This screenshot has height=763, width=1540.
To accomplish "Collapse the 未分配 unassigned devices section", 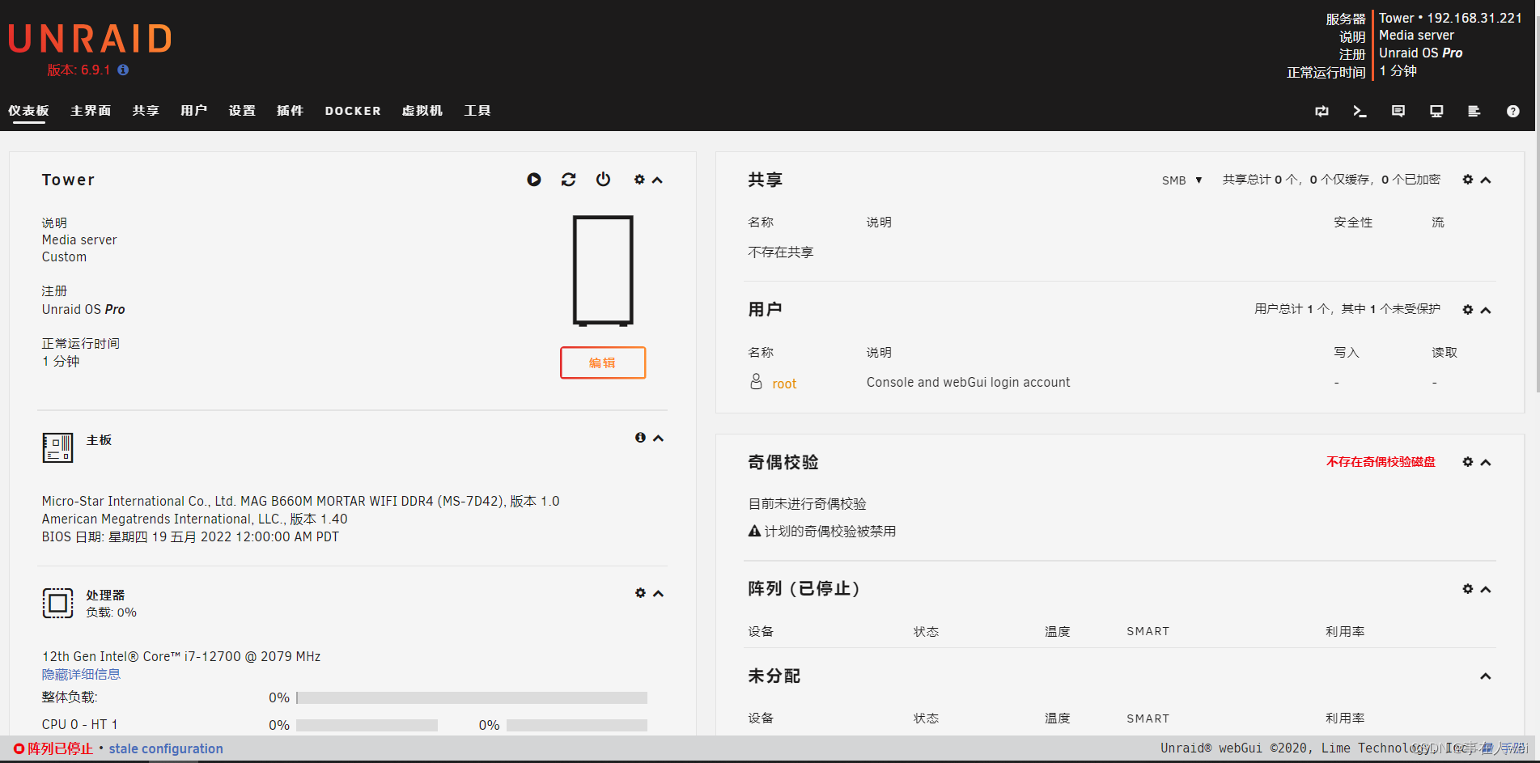I will coord(1487,676).
